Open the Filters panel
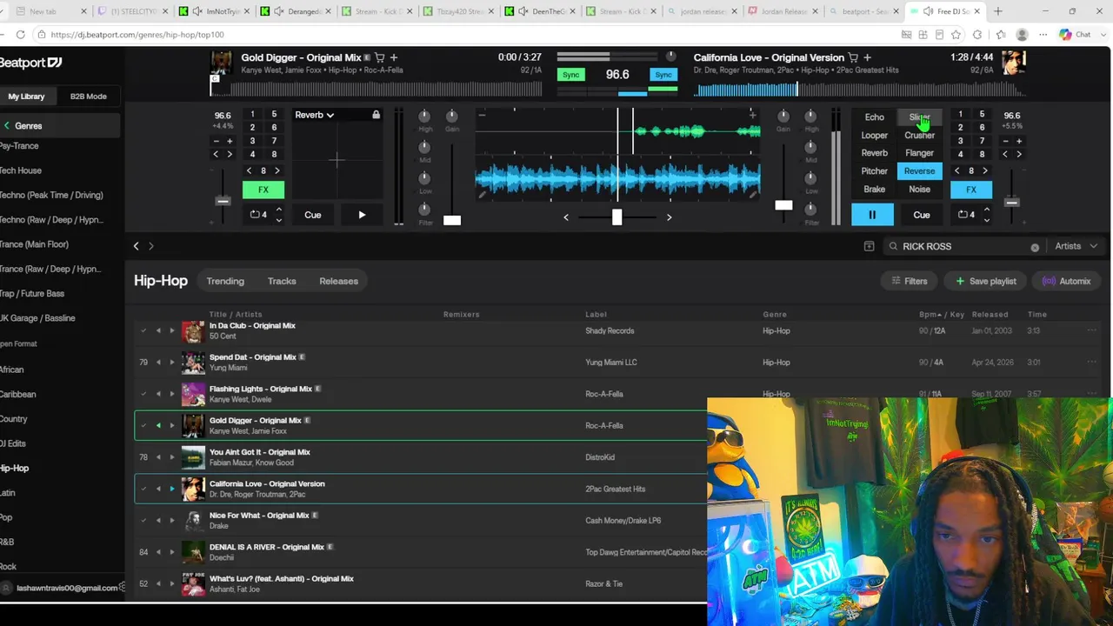The width and height of the screenshot is (1113, 626). [910, 281]
